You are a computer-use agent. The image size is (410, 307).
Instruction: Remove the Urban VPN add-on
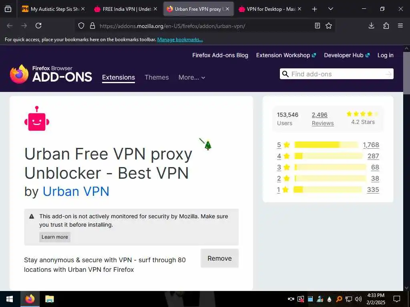click(x=220, y=259)
